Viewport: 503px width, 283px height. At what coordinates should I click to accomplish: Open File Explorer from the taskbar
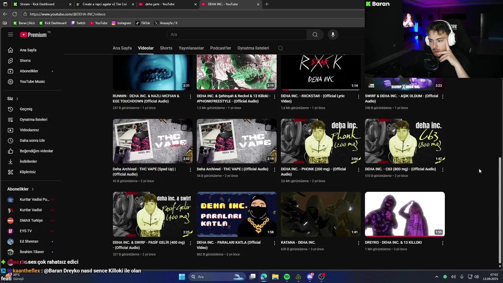(275, 277)
